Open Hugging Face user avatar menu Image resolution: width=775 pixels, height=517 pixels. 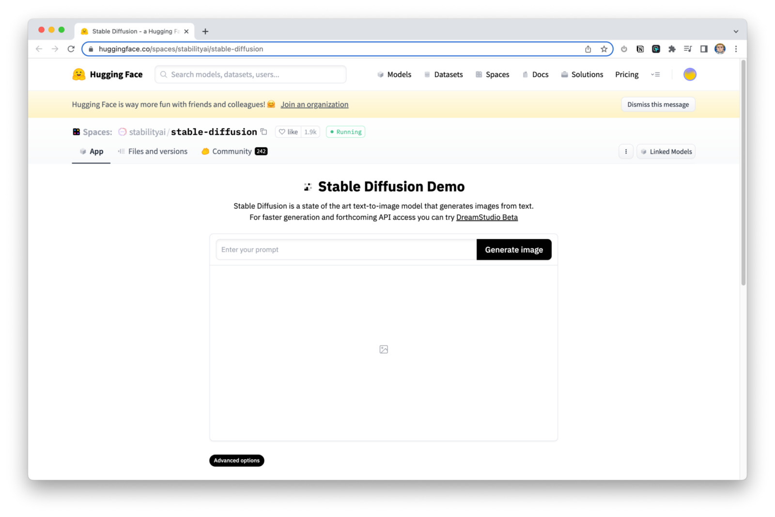pyautogui.click(x=690, y=74)
